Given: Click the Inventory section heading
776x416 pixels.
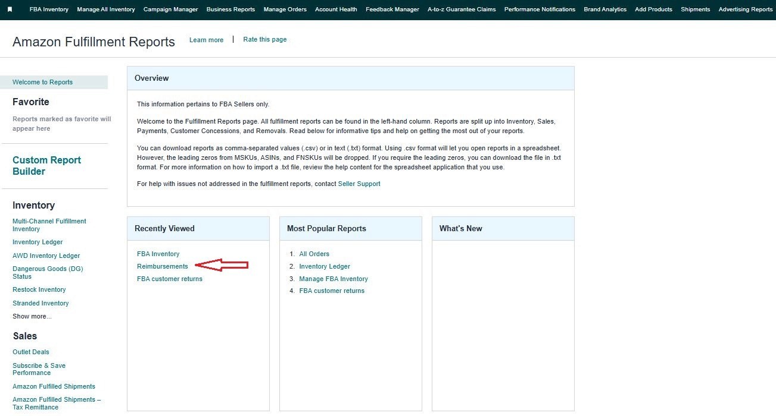Looking at the screenshot, I should 33,205.
